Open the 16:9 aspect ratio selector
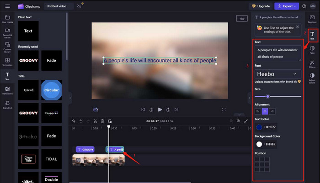 point(242,19)
